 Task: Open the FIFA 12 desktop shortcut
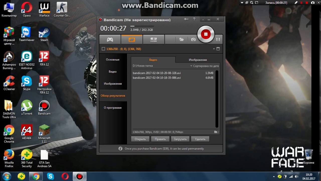tap(44, 59)
